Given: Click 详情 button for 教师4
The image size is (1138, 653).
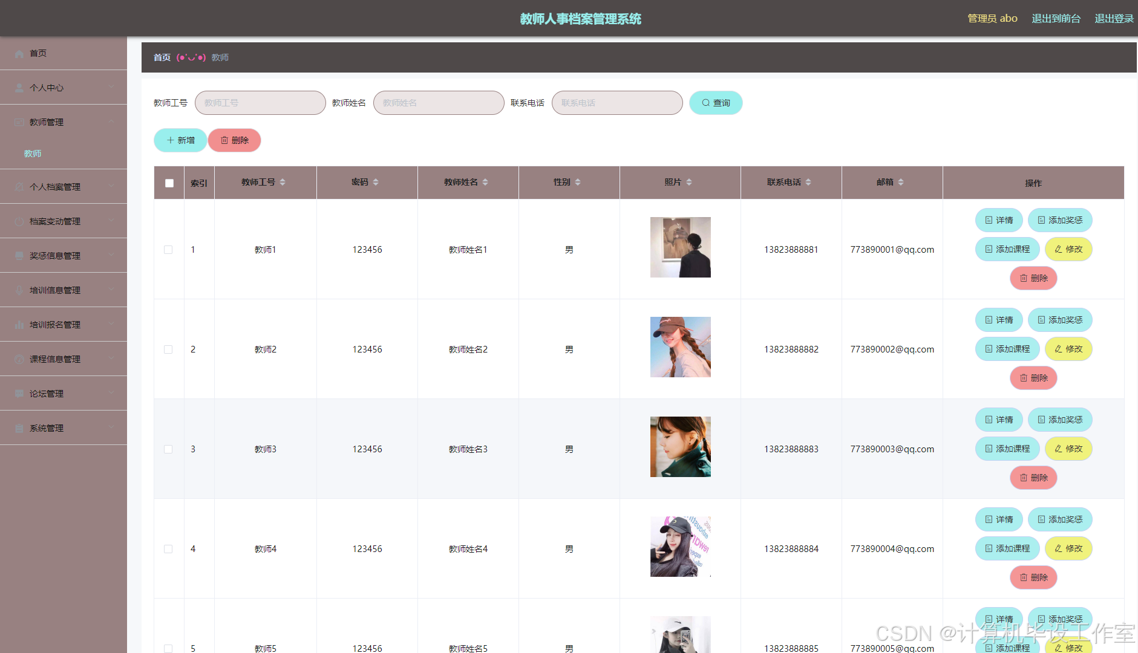Looking at the screenshot, I should 999,519.
